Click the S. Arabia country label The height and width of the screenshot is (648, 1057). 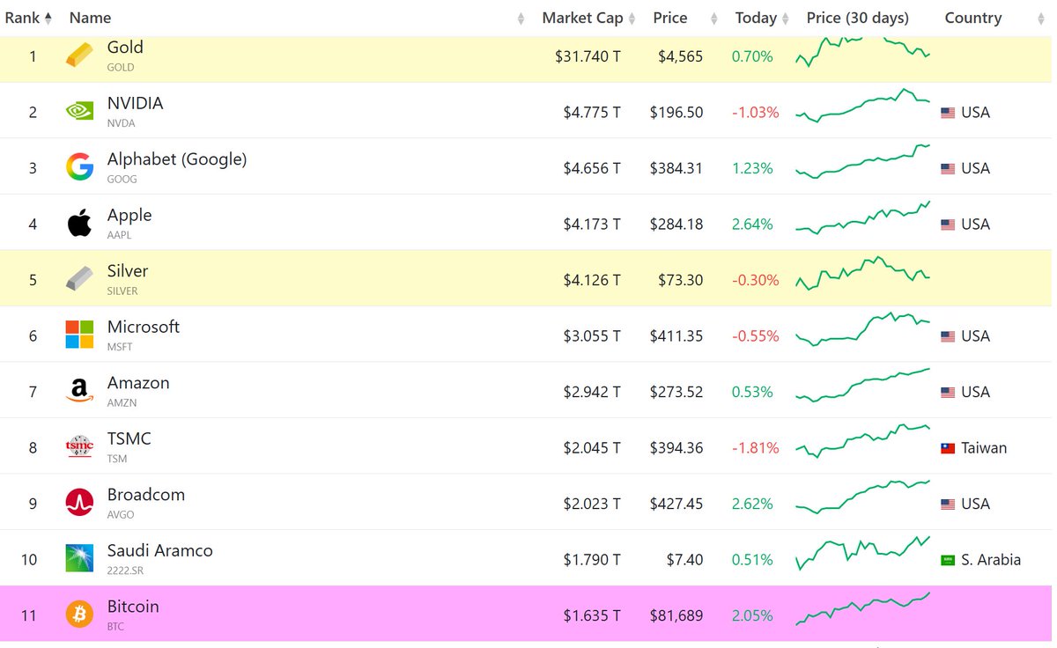point(991,559)
